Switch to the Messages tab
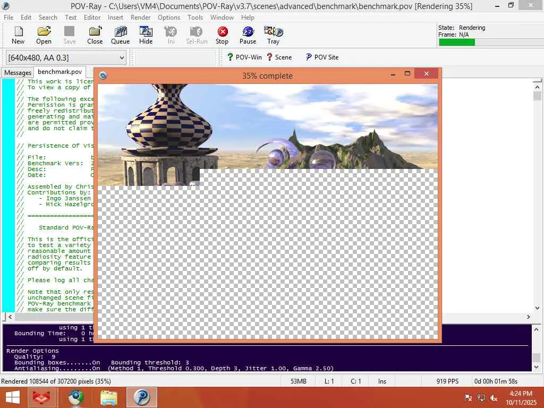The width and height of the screenshot is (544, 408). pos(18,72)
